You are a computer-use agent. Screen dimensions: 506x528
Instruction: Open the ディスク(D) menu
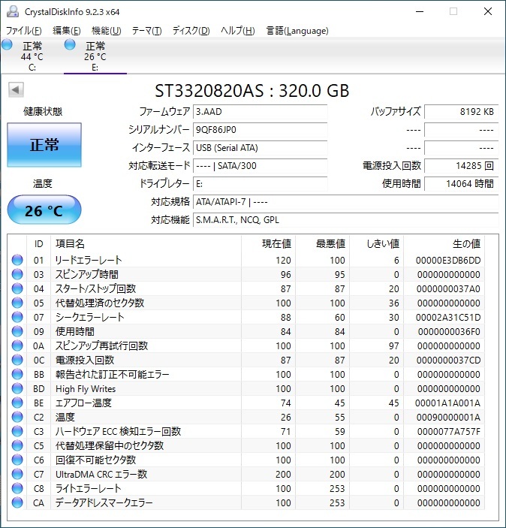[x=191, y=31]
